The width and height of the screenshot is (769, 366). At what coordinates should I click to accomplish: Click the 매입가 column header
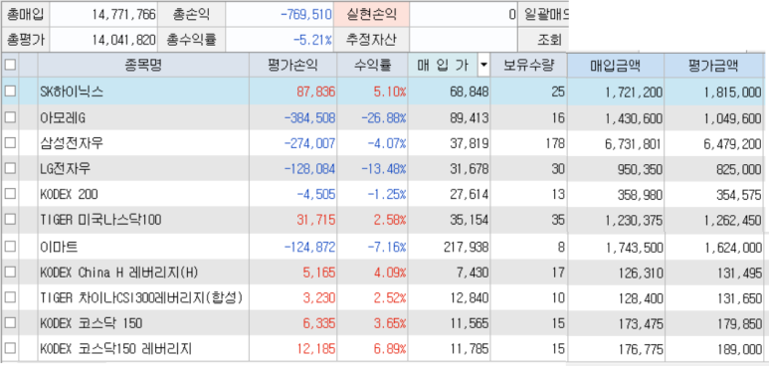pyautogui.click(x=443, y=65)
